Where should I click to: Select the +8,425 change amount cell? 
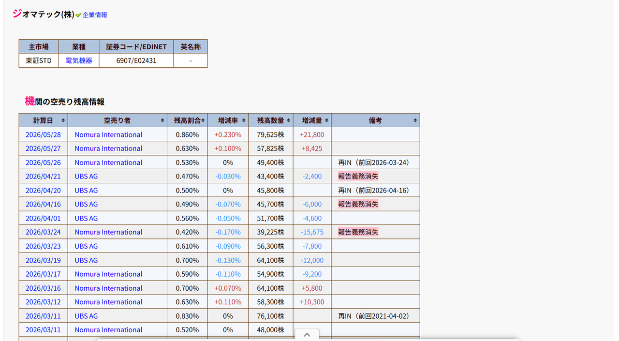(312, 148)
